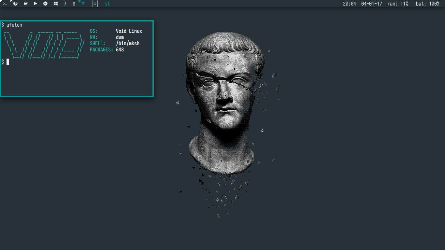The image size is (445, 250).
Task: Click the 'dwm' WM value
Action: pos(120,37)
